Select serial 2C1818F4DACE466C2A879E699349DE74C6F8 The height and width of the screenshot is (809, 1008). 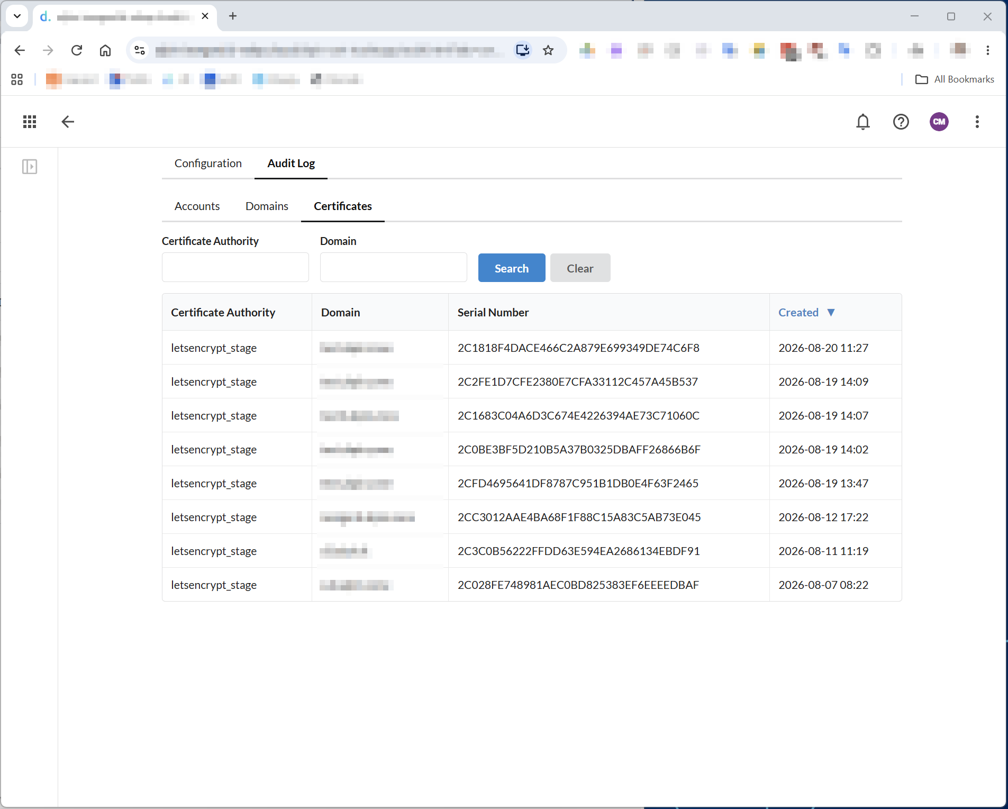tap(578, 348)
